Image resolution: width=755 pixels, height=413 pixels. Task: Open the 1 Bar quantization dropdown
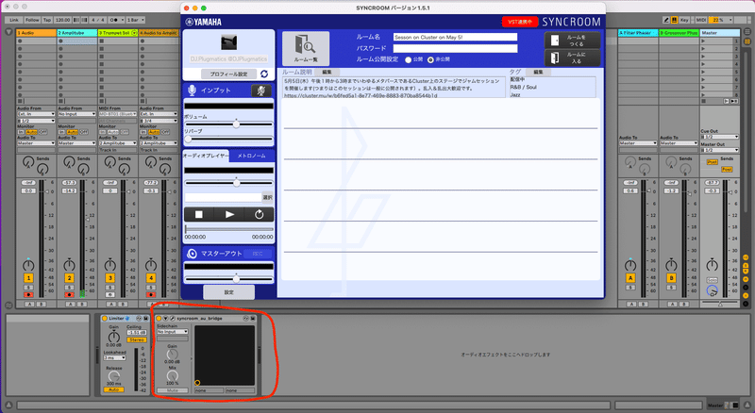[135, 20]
